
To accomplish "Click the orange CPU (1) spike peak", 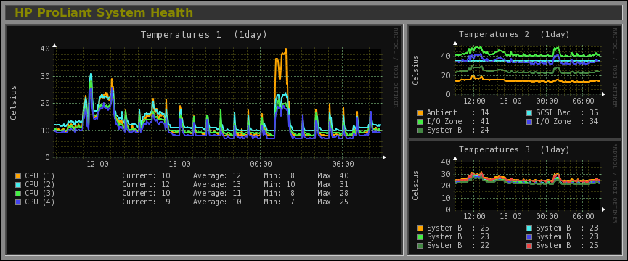I will (286, 49).
